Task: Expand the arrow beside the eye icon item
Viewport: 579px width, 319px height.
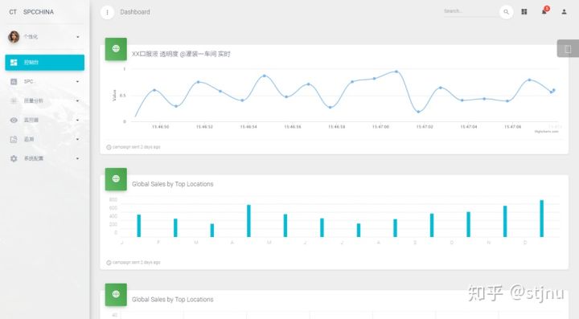Action: (x=77, y=120)
